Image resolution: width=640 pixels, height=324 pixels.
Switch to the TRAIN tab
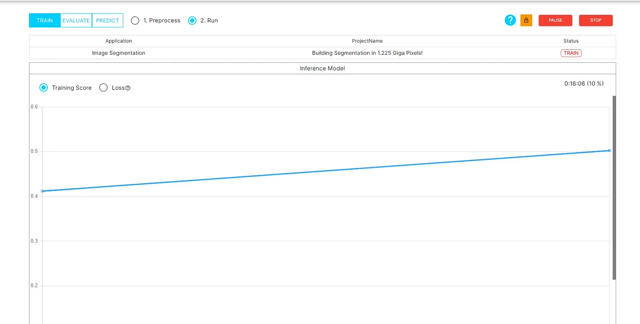click(45, 20)
